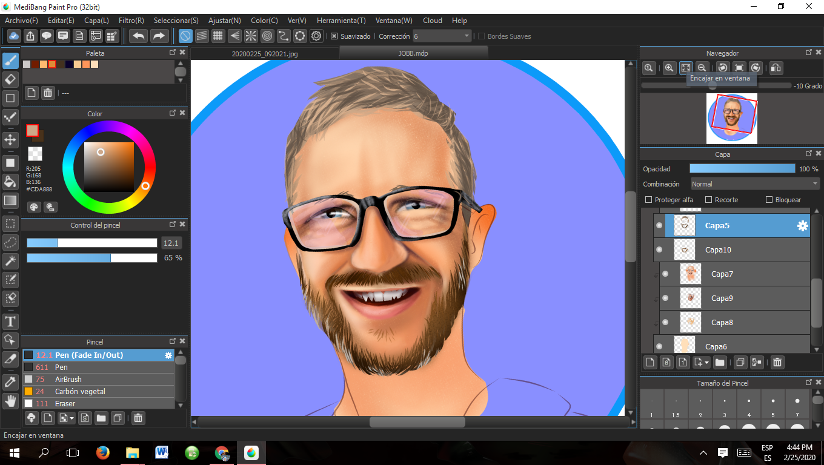Screen dimensions: 824x465
Task: Open the Archivo menu
Action: [21, 21]
